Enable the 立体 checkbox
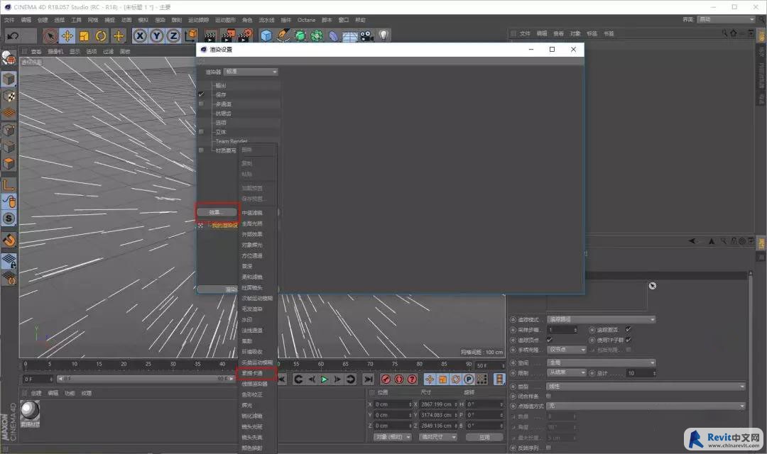This screenshot has width=767, height=454. 201,131
